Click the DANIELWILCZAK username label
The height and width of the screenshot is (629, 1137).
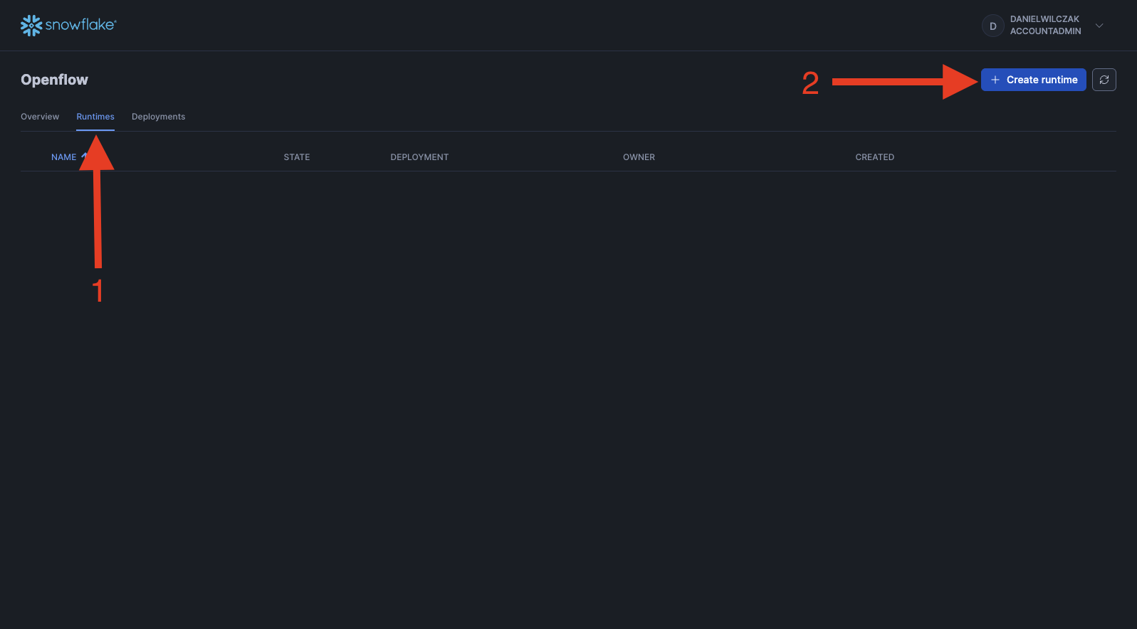pos(1044,19)
